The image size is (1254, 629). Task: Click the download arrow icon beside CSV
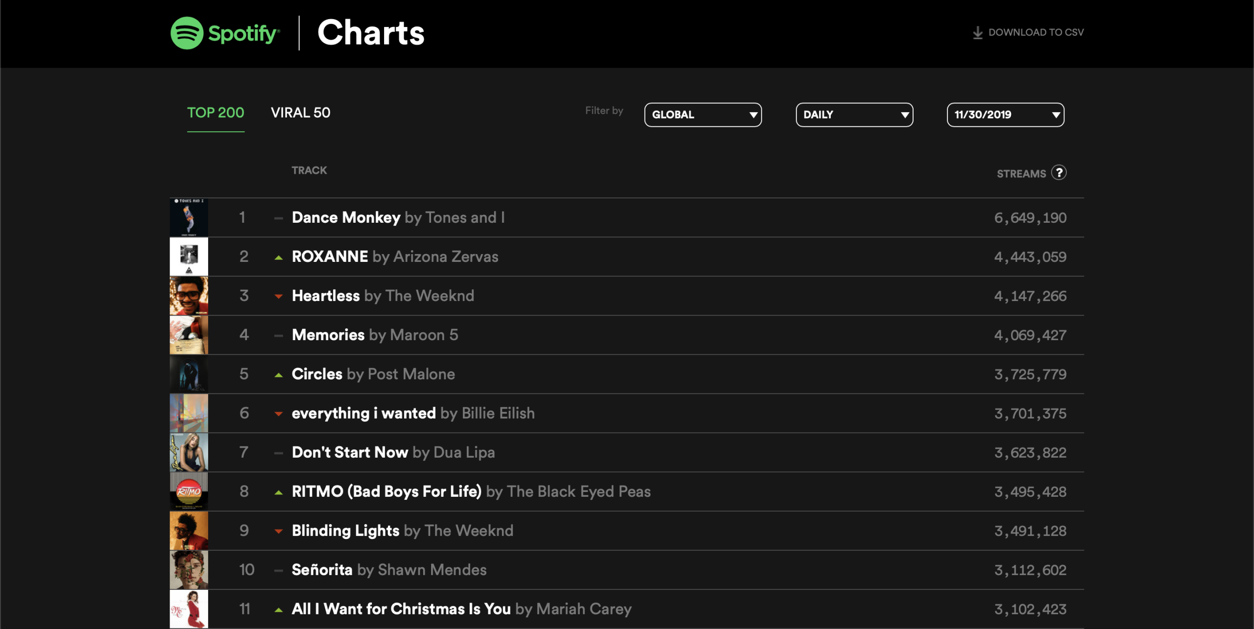coord(978,33)
